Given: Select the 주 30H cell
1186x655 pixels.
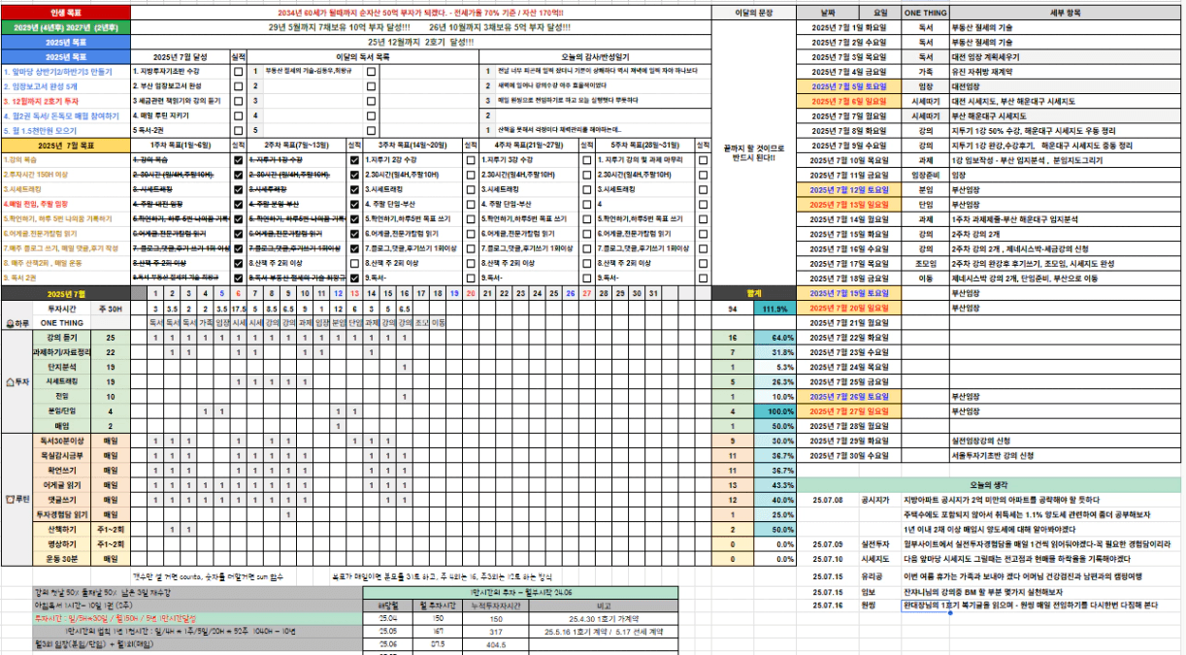Looking at the screenshot, I should point(110,308).
